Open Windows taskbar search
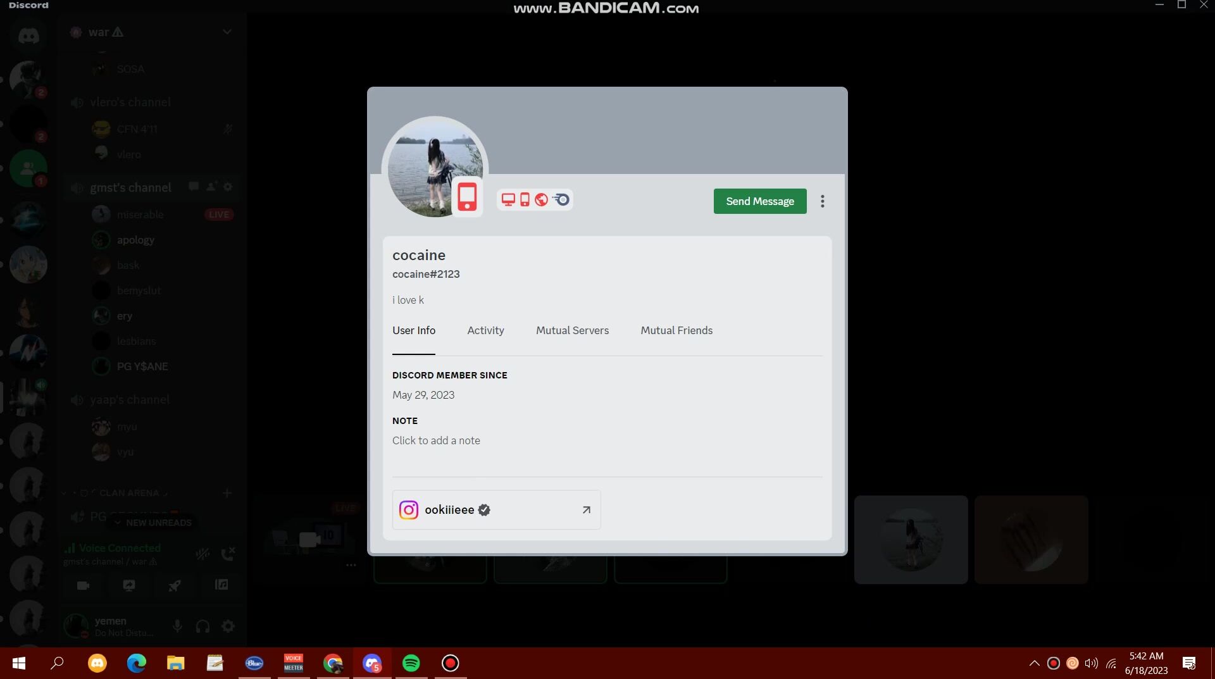 (x=57, y=663)
